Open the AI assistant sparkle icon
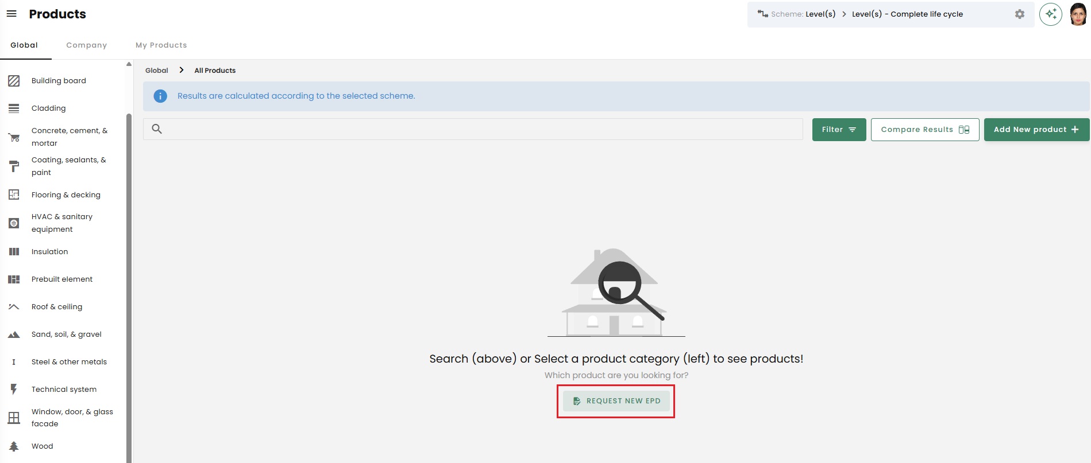Viewport: 1091px width, 463px height. coord(1050,14)
